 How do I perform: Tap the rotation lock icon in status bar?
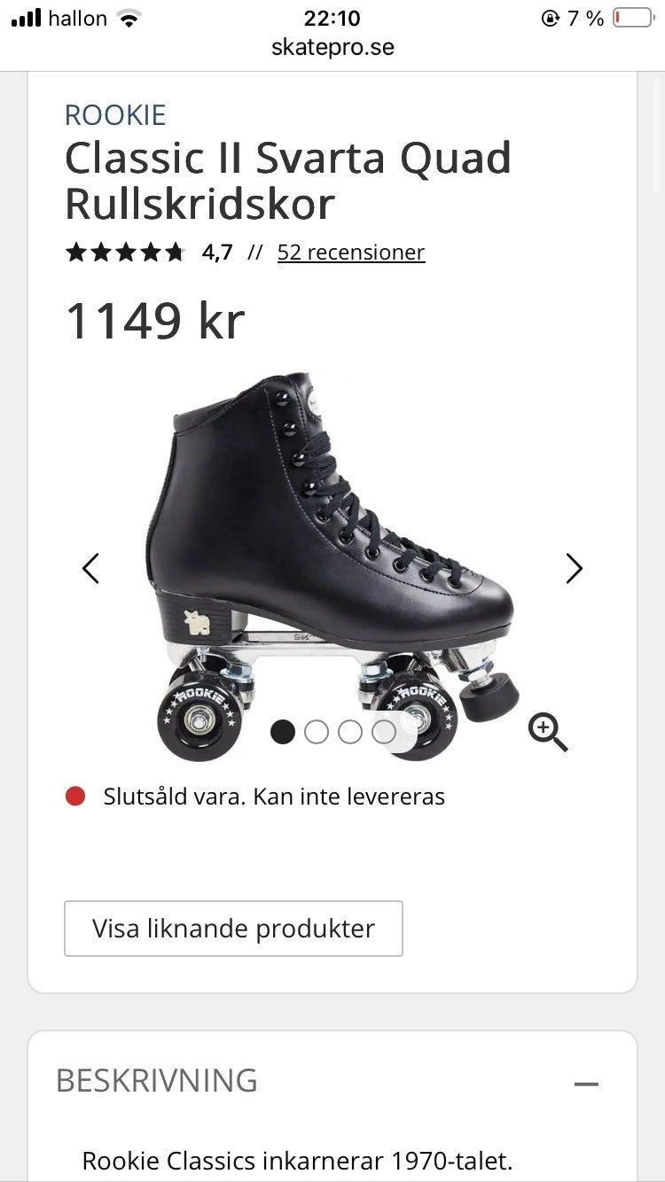click(550, 18)
